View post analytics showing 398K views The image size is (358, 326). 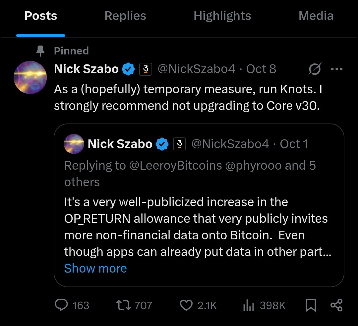[x=248, y=305]
